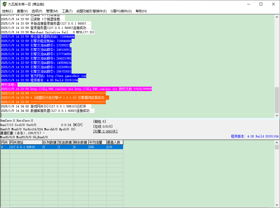The image size is (280, 208).
Task: Click the application icon in title bar
Action: 4,4
